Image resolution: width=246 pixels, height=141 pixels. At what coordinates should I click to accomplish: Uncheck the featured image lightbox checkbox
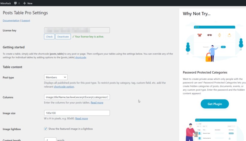[x=46, y=129]
